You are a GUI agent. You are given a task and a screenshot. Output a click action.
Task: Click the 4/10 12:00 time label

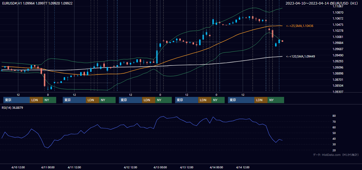[19, 167]
